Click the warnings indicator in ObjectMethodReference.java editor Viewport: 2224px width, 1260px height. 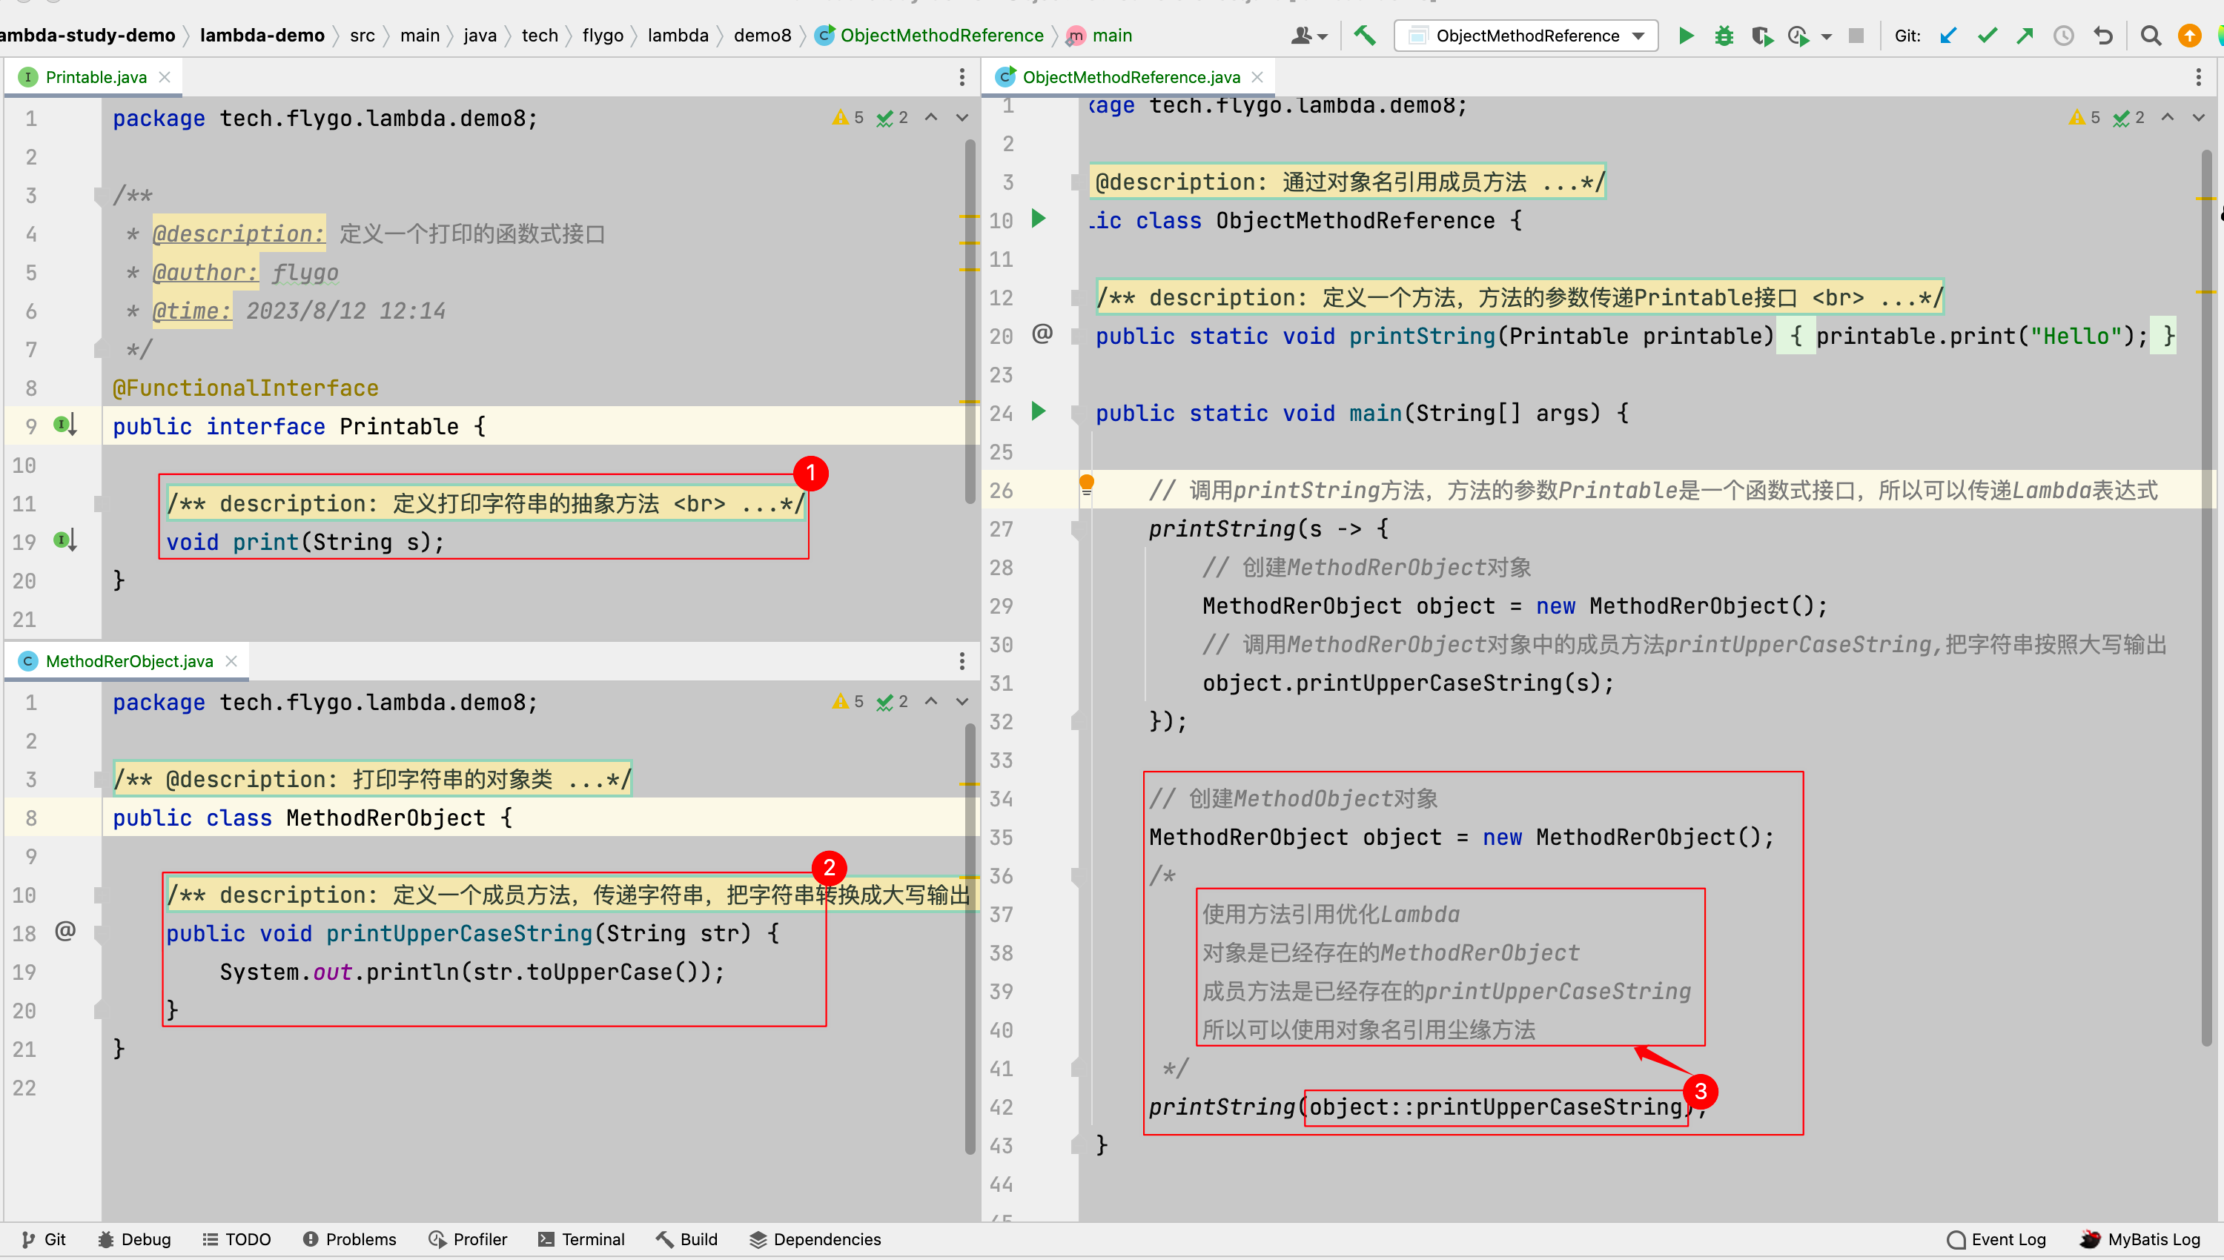pos(2085,117)
